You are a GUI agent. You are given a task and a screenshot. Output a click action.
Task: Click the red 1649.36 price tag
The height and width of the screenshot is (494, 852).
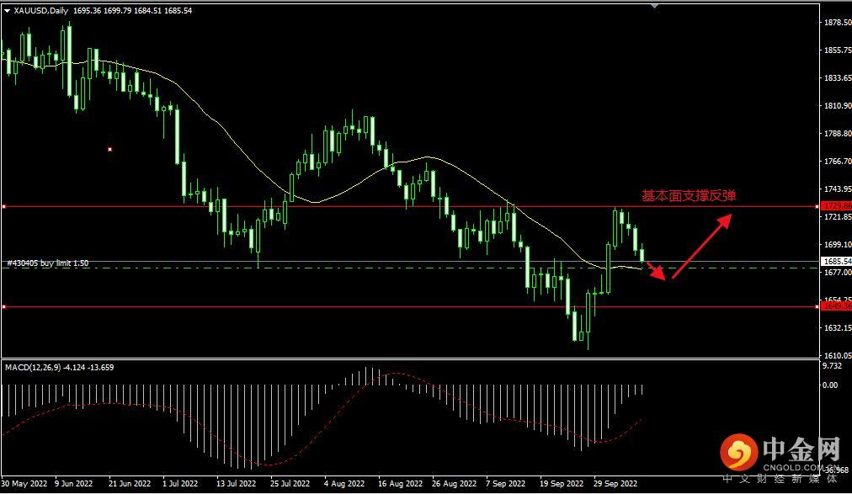(837, 306)
